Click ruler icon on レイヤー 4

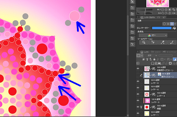[x=154, y=94]
